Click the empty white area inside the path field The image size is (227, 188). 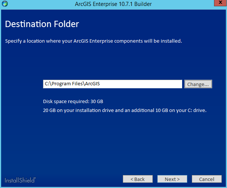tap(148, 84)
